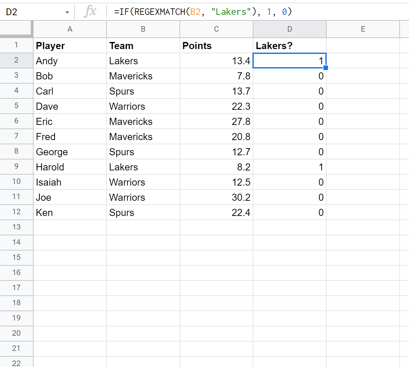
Task: Select row 13 header
Action: pyautogui.click(x=16, y=227)
